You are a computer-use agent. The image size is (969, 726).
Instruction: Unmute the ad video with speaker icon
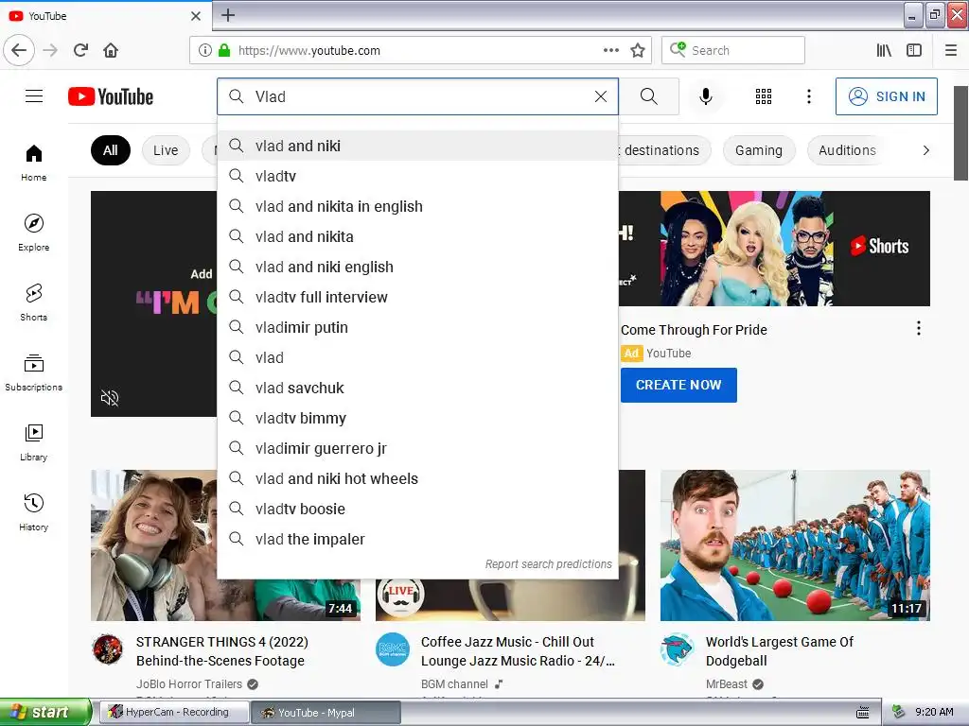point(110,398)
